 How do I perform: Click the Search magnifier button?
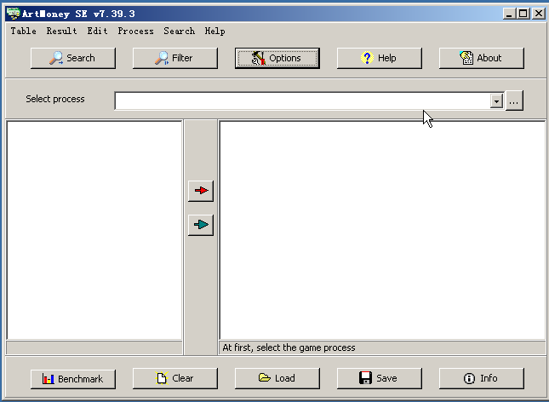click(x=72, y=58)
